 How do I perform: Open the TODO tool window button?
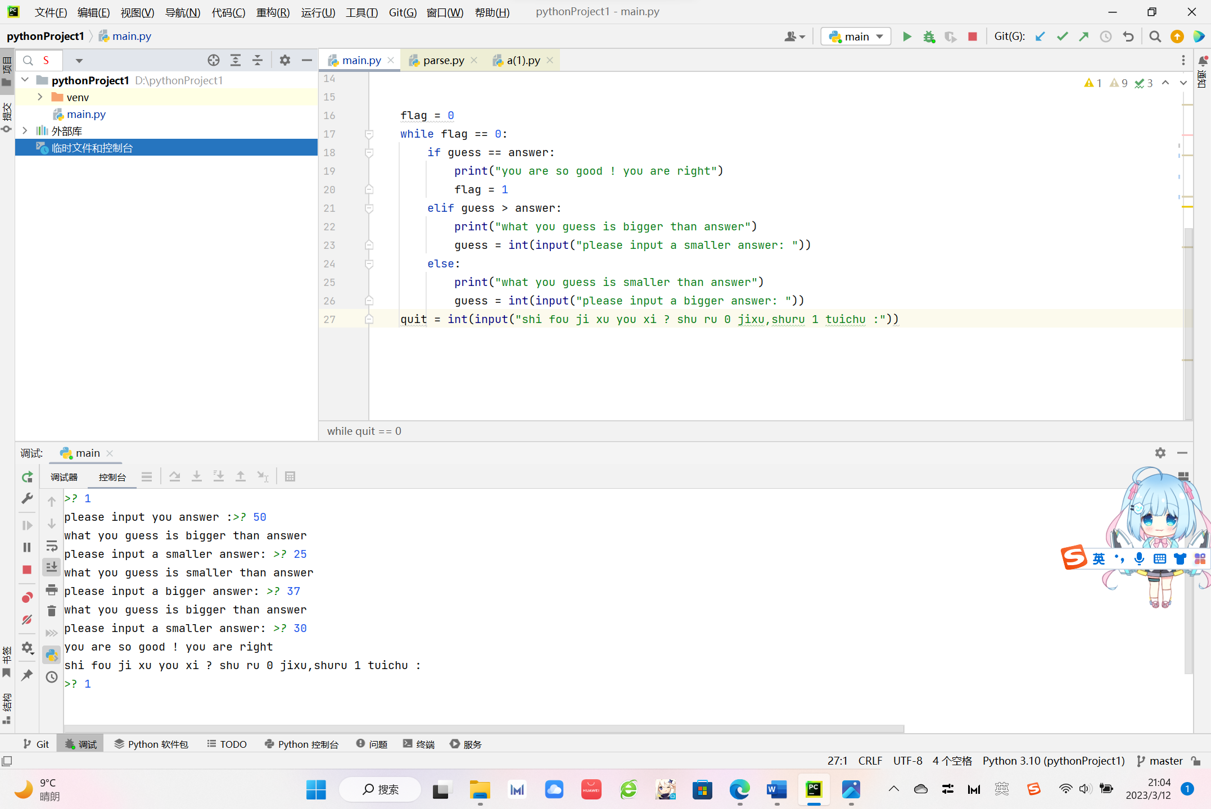point(227,744)
